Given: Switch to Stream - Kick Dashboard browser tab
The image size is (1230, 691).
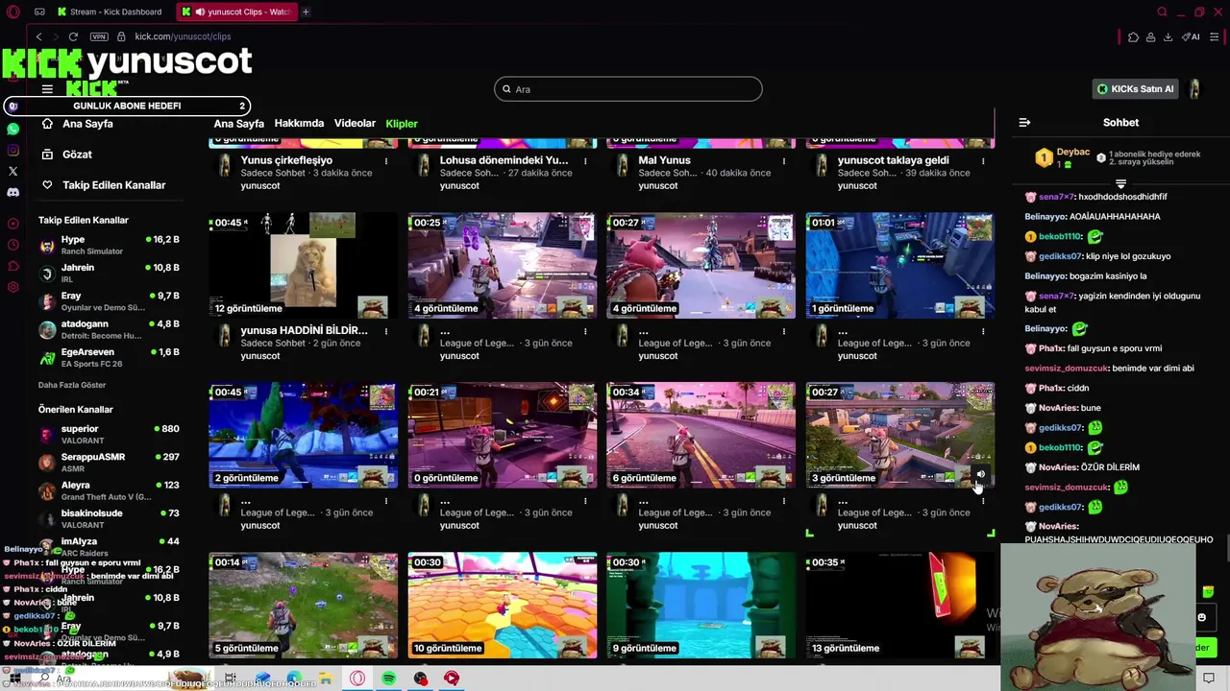Looking at the screenshot, I should 111,12.
